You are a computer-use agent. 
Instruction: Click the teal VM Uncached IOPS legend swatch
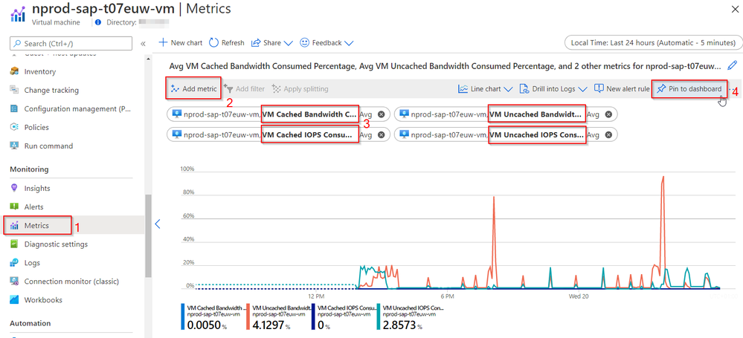click(378, 316)
